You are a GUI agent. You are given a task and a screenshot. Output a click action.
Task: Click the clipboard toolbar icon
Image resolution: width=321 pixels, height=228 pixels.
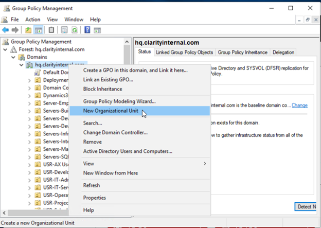[51, 30]
